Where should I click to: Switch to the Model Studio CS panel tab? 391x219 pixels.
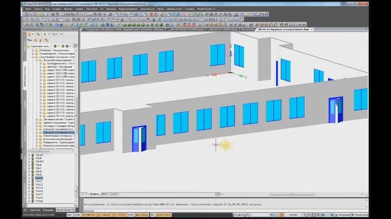click(x=65, y=210)
